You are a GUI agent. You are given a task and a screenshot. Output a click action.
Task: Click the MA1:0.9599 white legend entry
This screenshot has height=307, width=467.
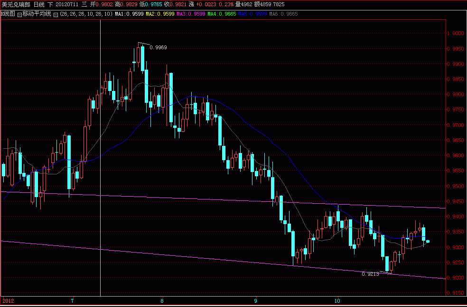click(x=130, y=14)
